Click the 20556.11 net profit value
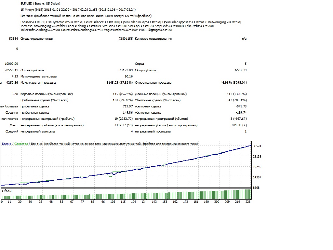The height and width of the screenshot is (250, 333). [11, 70]
